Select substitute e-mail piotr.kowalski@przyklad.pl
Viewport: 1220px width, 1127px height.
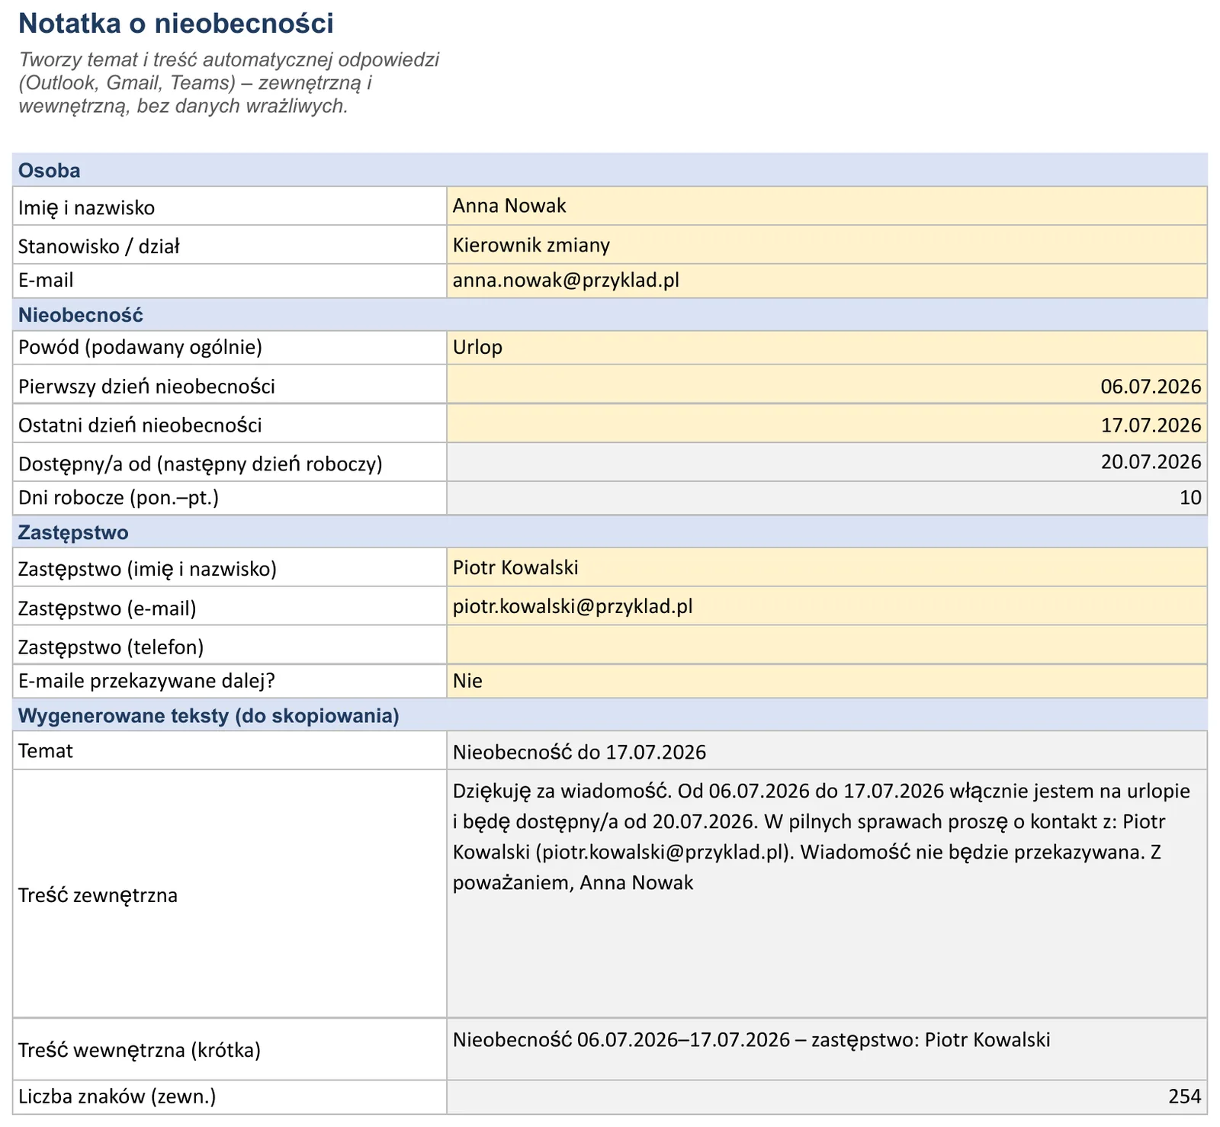[827, 606]
